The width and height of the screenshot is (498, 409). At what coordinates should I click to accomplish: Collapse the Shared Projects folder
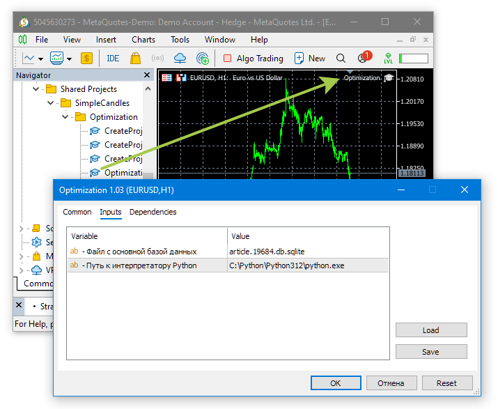click(36, 89)
